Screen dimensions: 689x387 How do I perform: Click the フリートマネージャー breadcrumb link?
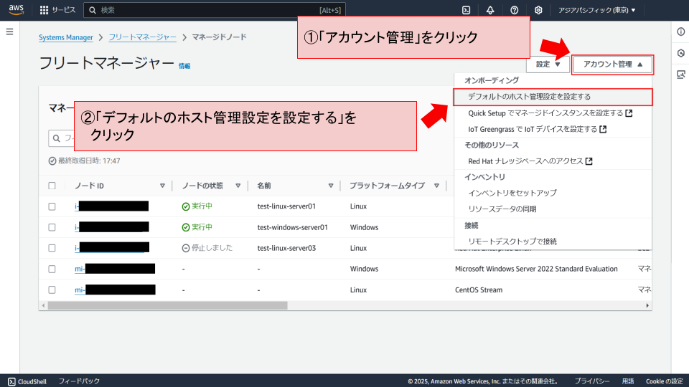[142, 37]
